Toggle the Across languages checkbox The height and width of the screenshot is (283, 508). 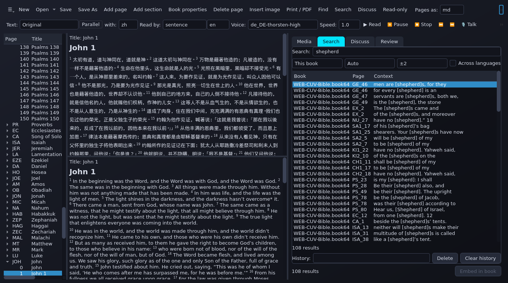click(x=453, y=63)
